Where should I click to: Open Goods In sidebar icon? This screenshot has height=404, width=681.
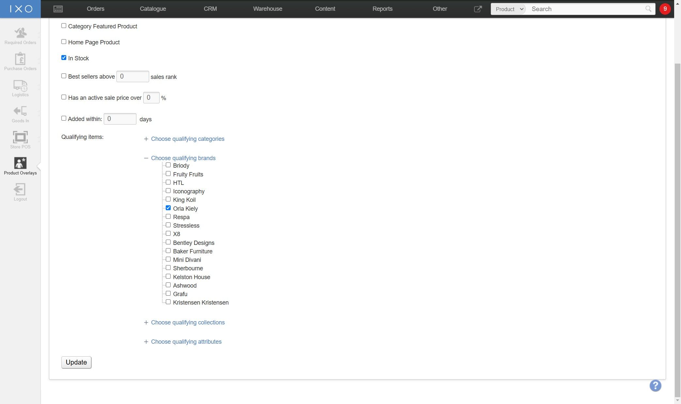click(20, 112)
